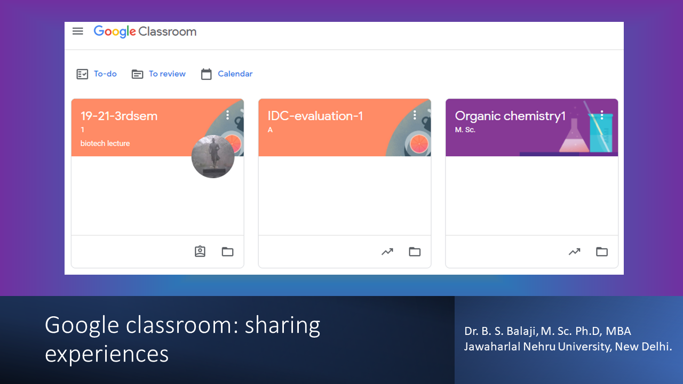Open more options for 19-21-3rdsem
Viewport: 683px width, 384px height.
[228, 115]
